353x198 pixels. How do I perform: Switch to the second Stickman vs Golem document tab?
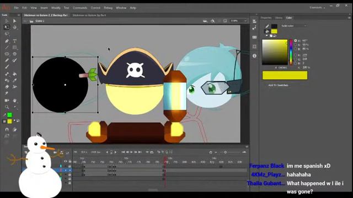[x=89, y=15]
